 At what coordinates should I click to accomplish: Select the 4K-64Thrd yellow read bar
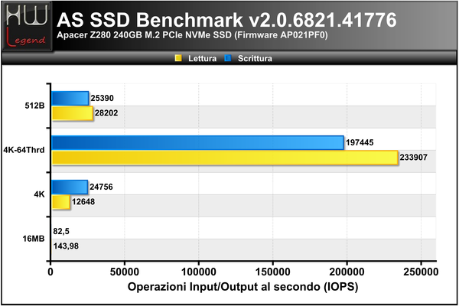coord(225,158)
